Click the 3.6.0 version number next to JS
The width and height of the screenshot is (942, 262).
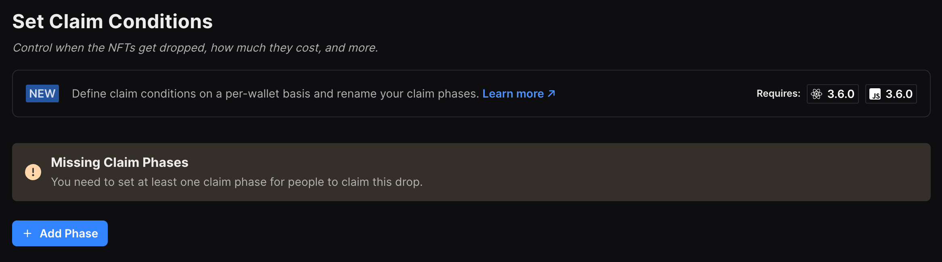coord(898,94)
